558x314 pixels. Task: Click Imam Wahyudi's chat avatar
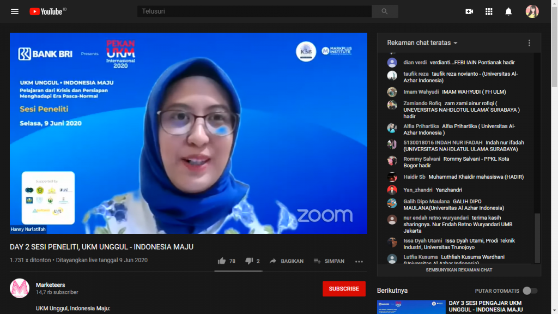(392, 92)
